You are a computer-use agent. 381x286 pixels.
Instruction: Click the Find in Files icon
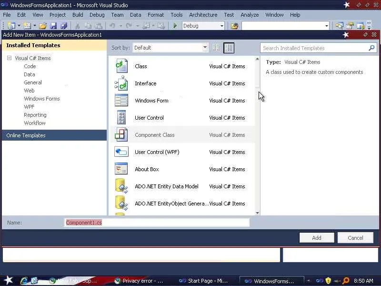click(234, 26)
